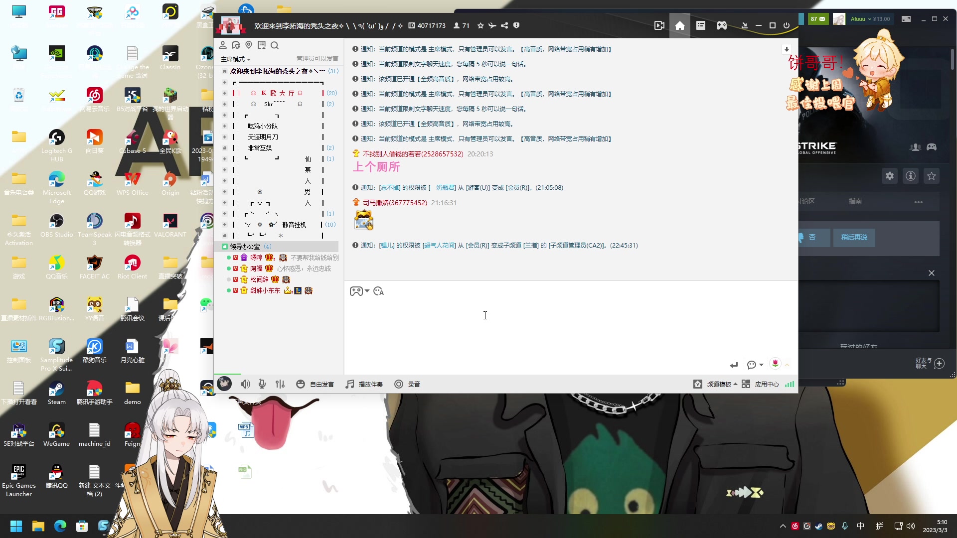Select user 松间辞 in channel list

[x=259, y=279]
